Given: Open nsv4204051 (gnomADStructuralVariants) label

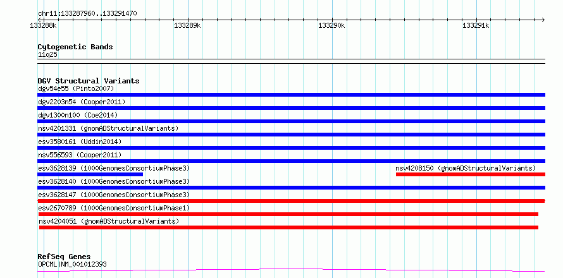Looking at the screenshot, I should click(109, 221).
